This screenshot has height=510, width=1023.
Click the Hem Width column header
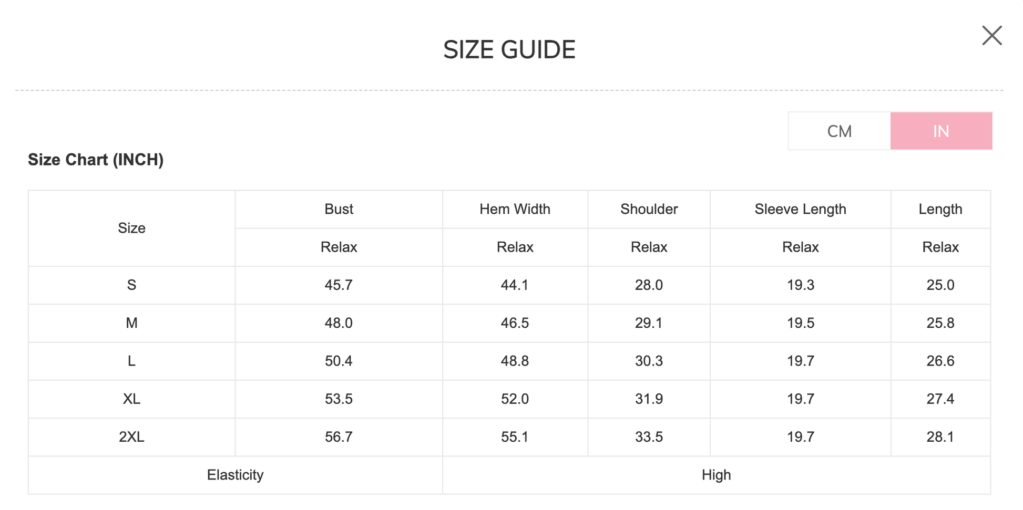(x=515, y=209)
